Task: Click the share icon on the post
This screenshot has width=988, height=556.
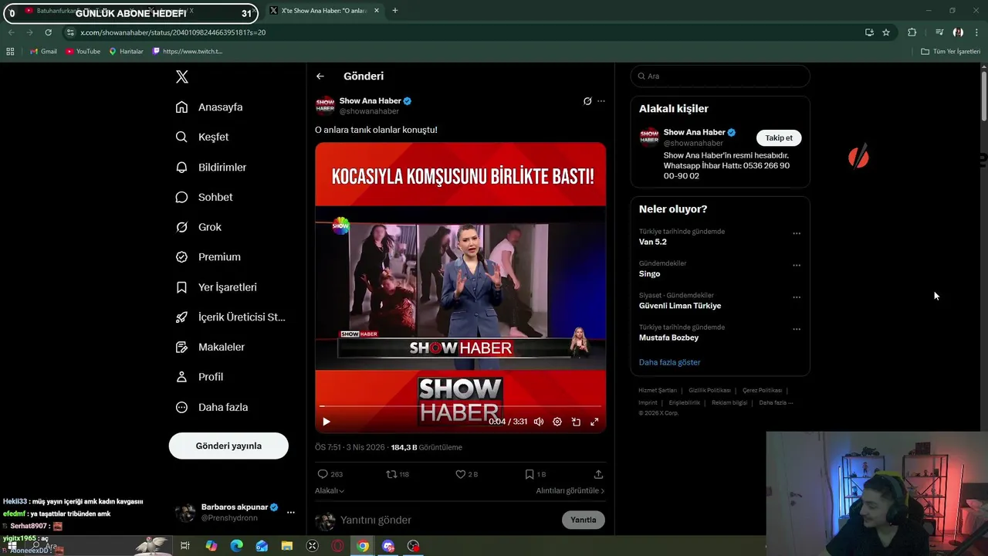Action: 598,474
